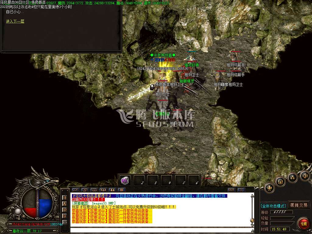
Task: Click the 自己小心 dialog text
Action: point(15,12)
